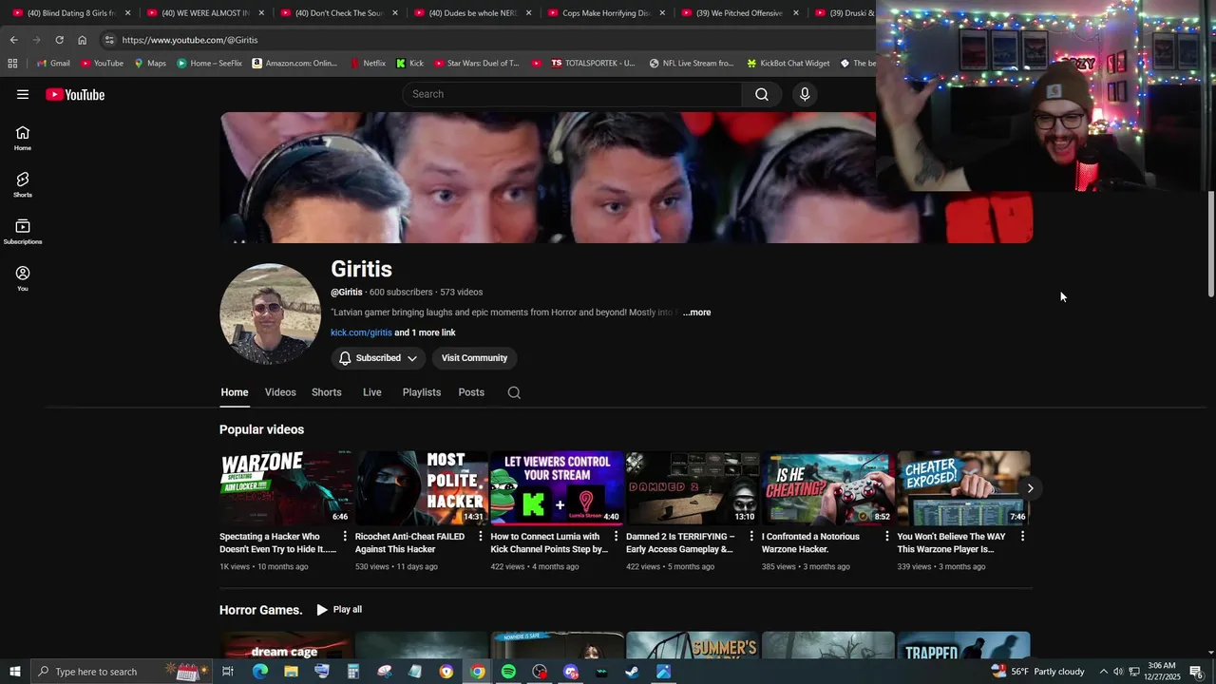Open options for Confronted Notorious Hacker video

pos(886,537)
